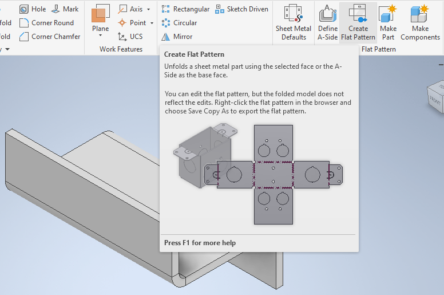Open the Plane dropdown arrow

101,36
